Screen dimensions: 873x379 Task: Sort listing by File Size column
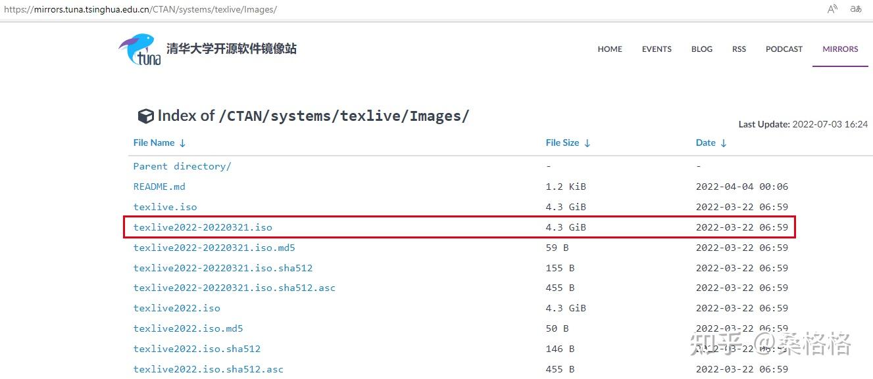point(562,143)
